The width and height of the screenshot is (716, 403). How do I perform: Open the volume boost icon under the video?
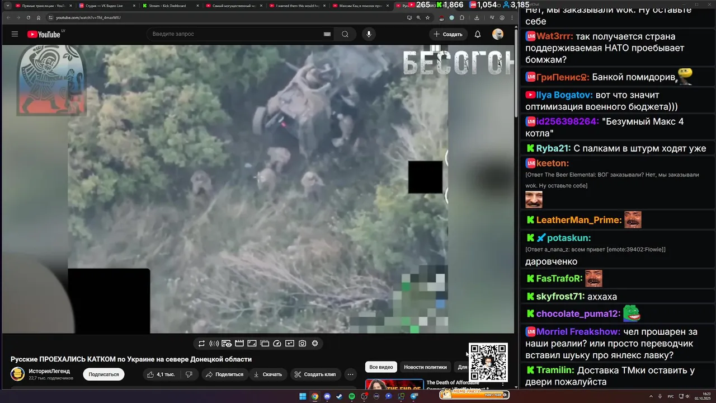click(x=214, y=344)
